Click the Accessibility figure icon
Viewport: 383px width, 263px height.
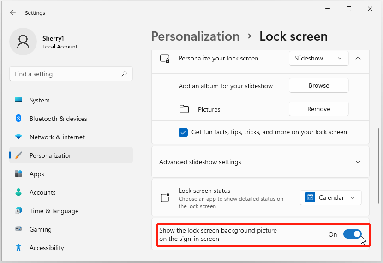click(x=18, y=248)
